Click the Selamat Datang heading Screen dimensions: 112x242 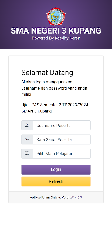(47, 73)
